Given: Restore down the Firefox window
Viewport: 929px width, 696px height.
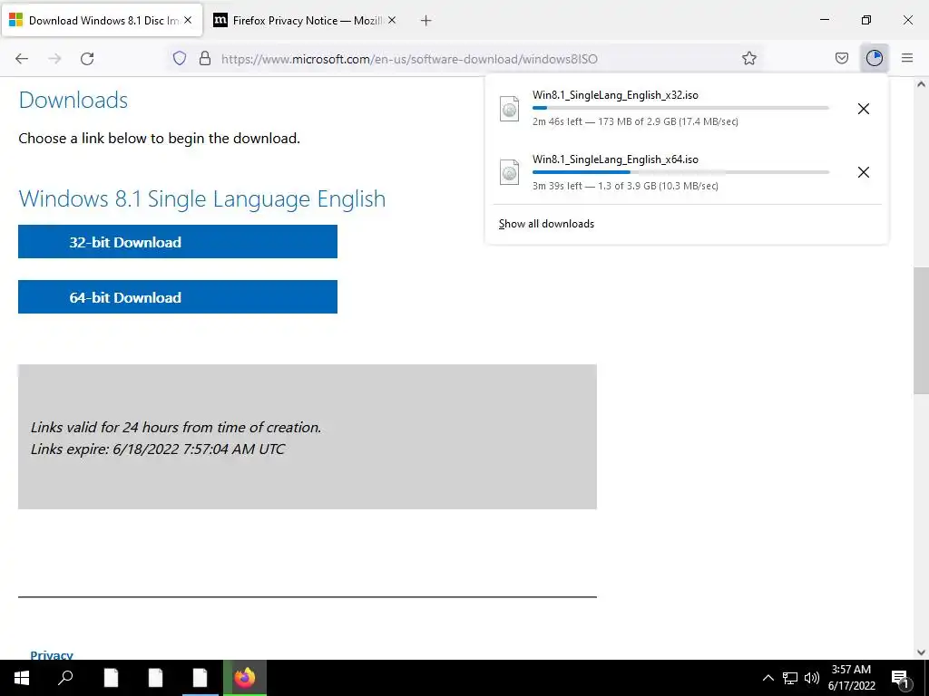Looking at the screenshot, I should [866, 20].
